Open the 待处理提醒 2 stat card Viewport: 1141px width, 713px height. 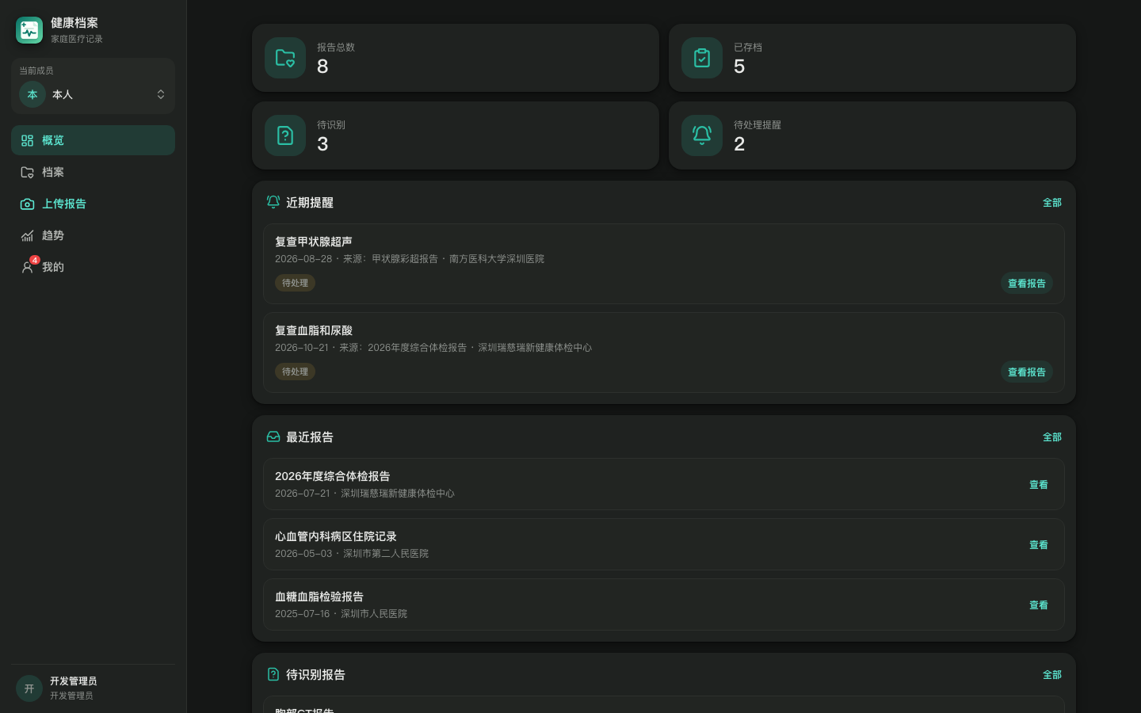tap(872, 135)
